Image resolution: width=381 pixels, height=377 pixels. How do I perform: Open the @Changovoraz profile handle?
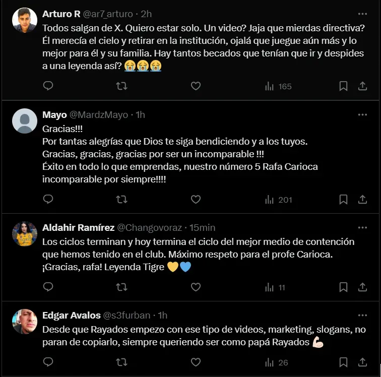(x=152, y=228)
